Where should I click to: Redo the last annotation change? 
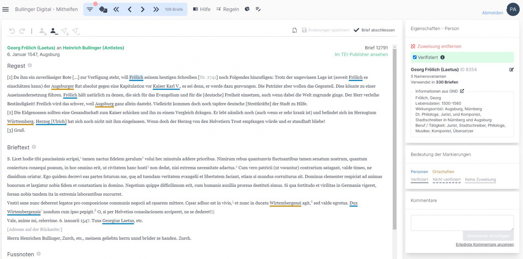pyautogui.click(x=22, y=31)
